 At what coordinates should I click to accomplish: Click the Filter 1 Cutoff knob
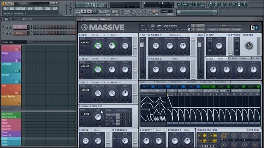(156, 46)
